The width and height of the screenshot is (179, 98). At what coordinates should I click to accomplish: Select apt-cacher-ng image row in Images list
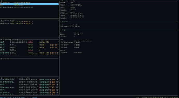pos(29,93)
